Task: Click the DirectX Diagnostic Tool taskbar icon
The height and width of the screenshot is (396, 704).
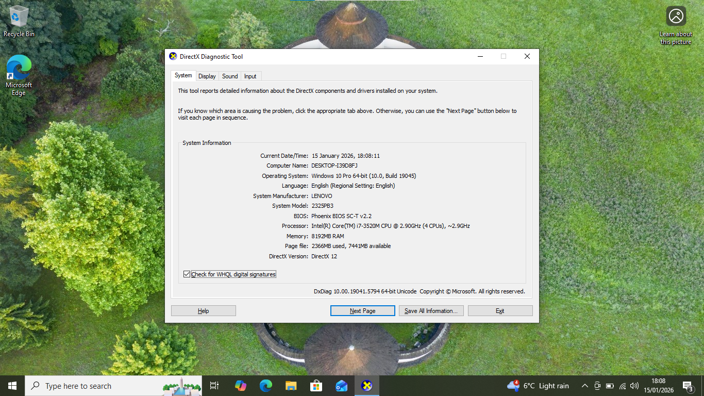Action: click(366, 386)
